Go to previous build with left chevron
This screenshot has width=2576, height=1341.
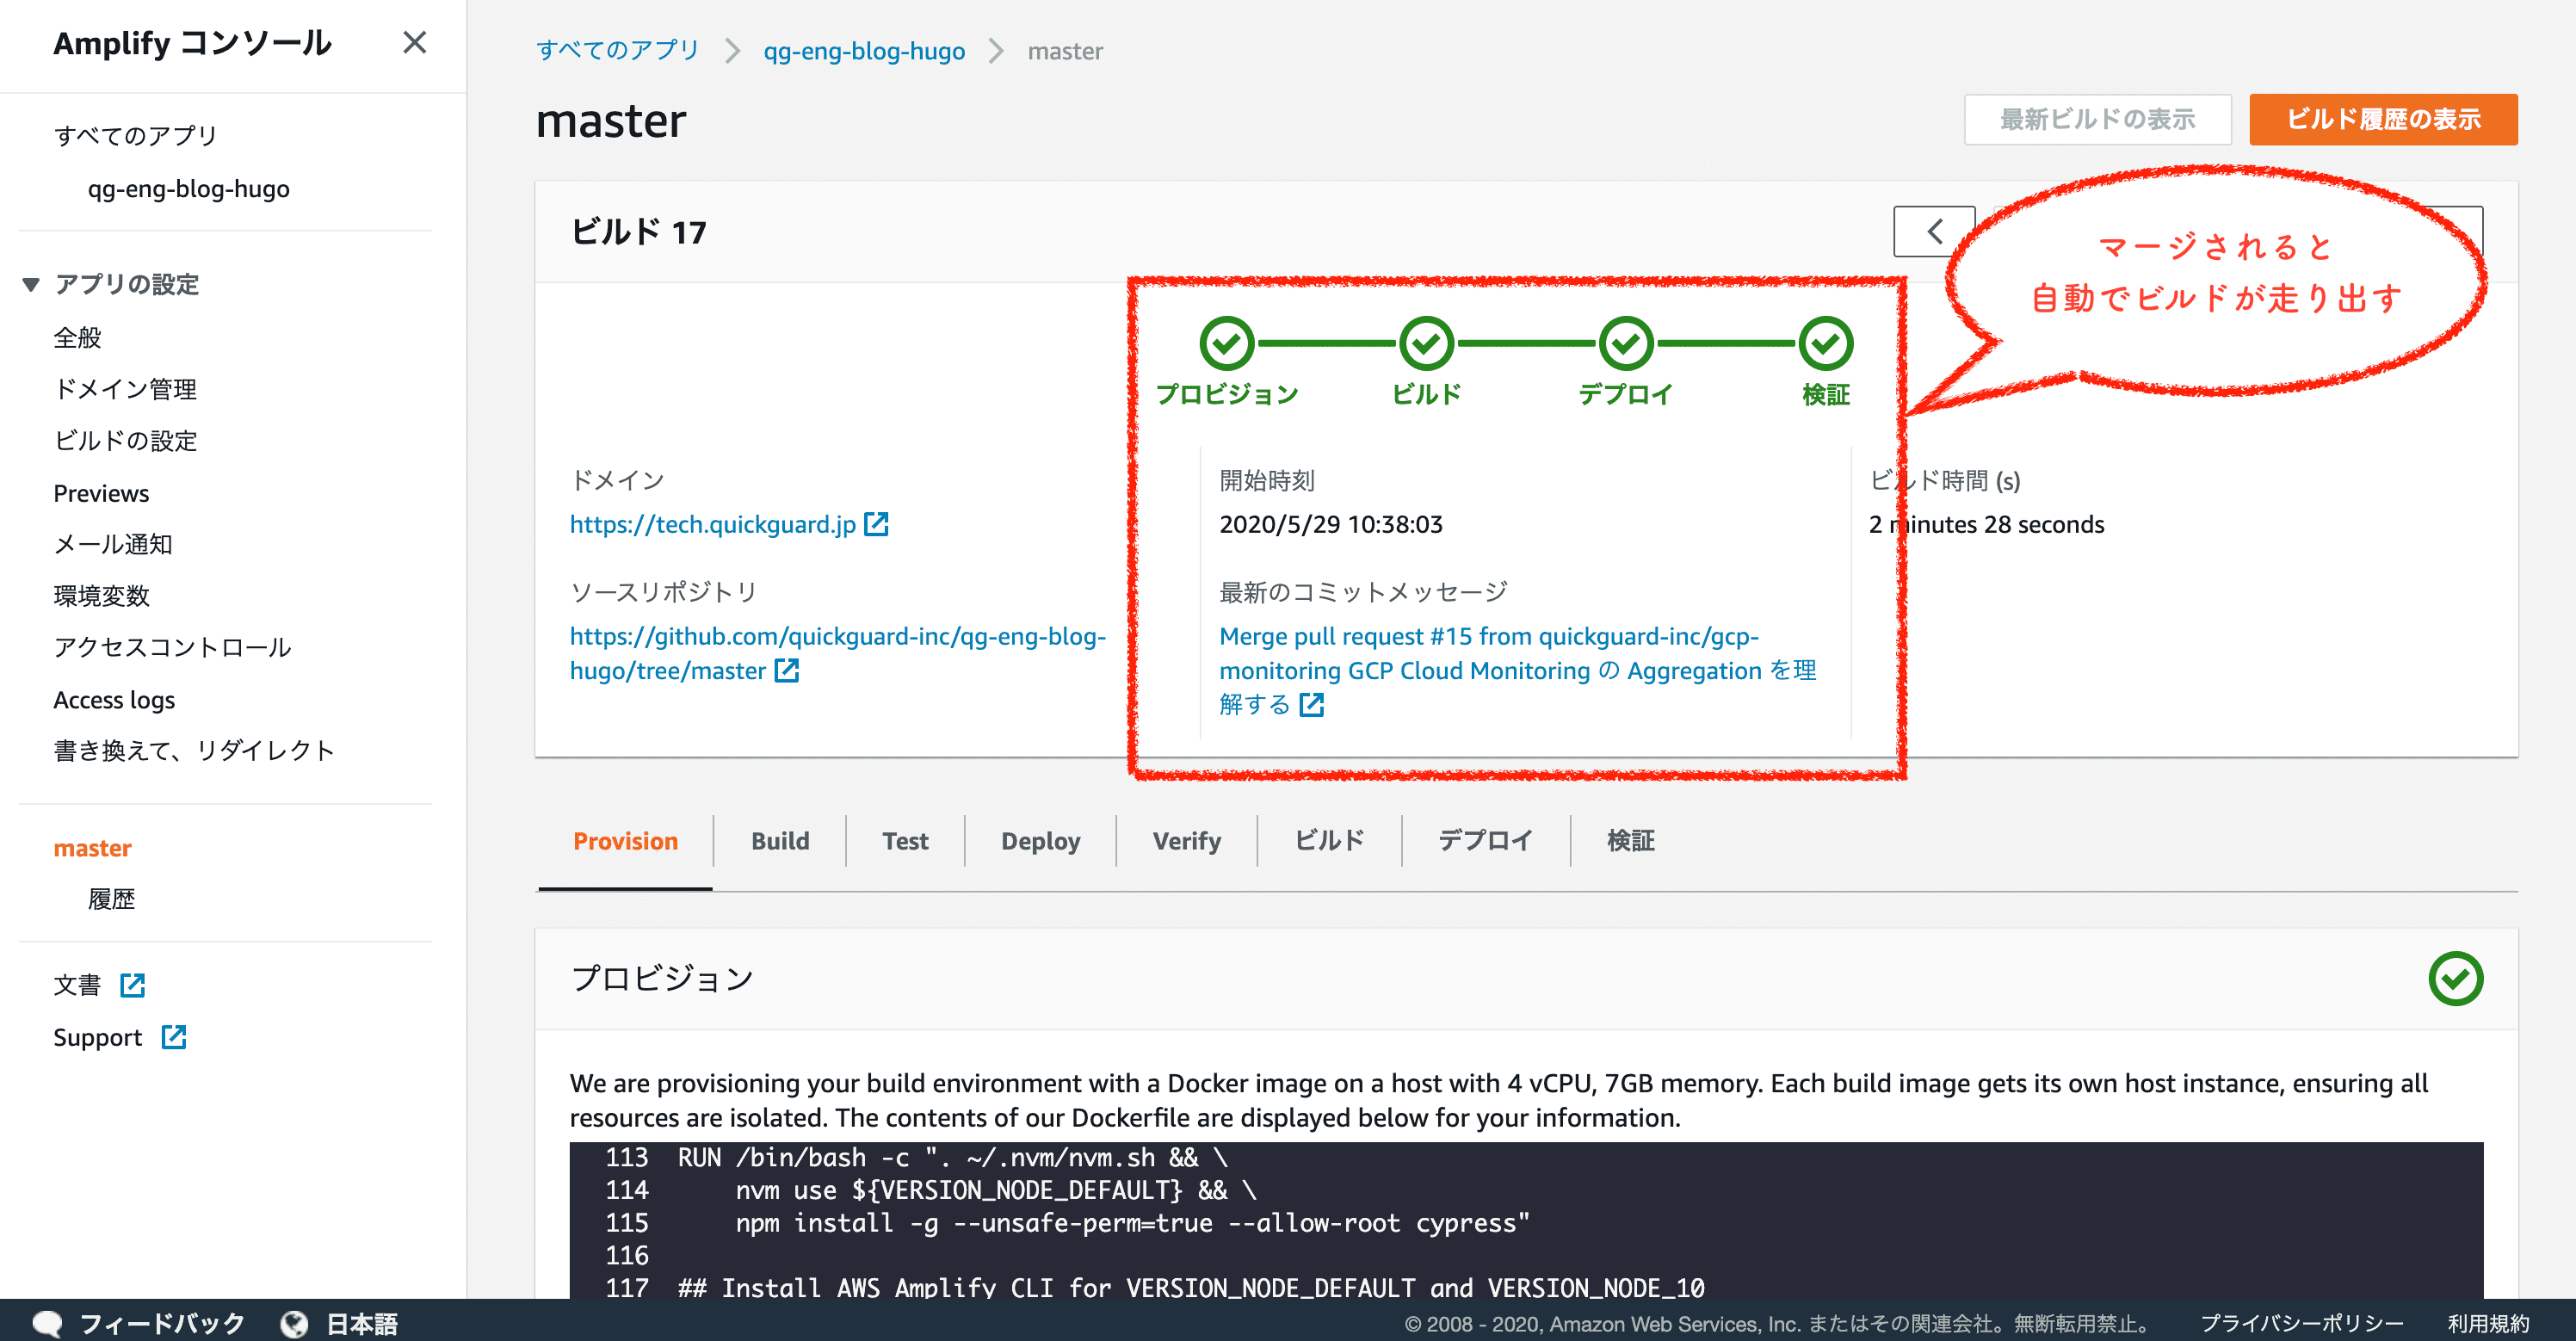tap(1934, 231)
